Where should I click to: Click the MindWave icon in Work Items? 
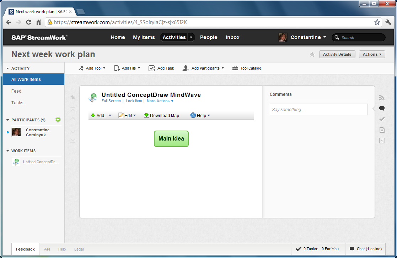(16, 162)
